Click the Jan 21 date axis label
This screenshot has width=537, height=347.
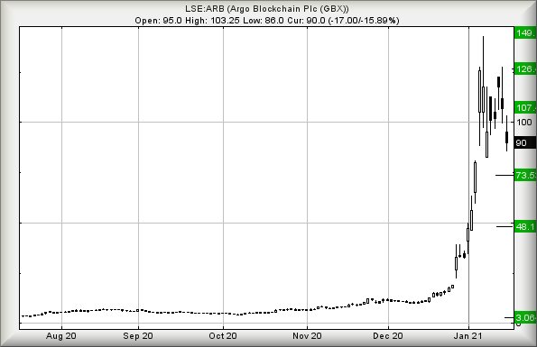(468, 336)
